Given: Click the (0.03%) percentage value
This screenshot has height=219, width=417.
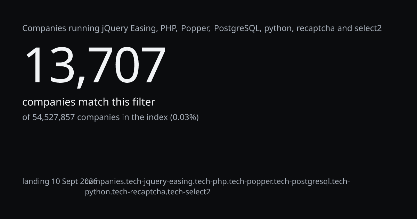Looking at the screenshot, I should (184, 117).
